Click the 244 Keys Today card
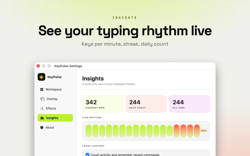 click(146, 104)
